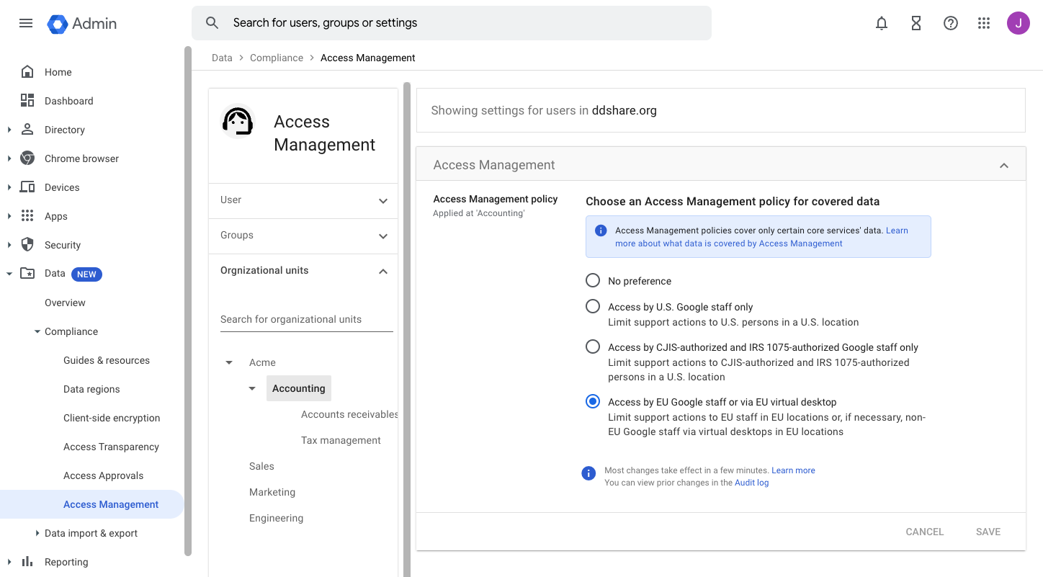Open the main hamburger menu
The width and height of the screenshot is (1043, 577).
click(x=26, y=23)
